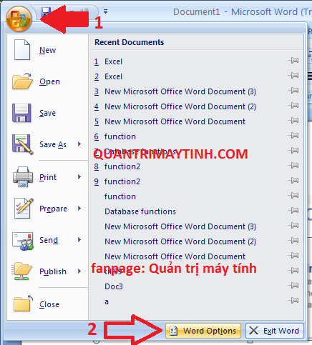312x345 pixels.
Task: Click the Send envelope icon
Action: tap(23, 241)
